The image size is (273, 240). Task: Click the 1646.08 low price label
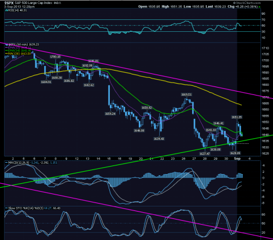(x=139, y=130)
